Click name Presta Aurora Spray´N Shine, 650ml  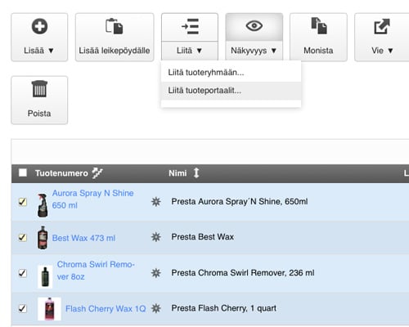coord(240,202)
